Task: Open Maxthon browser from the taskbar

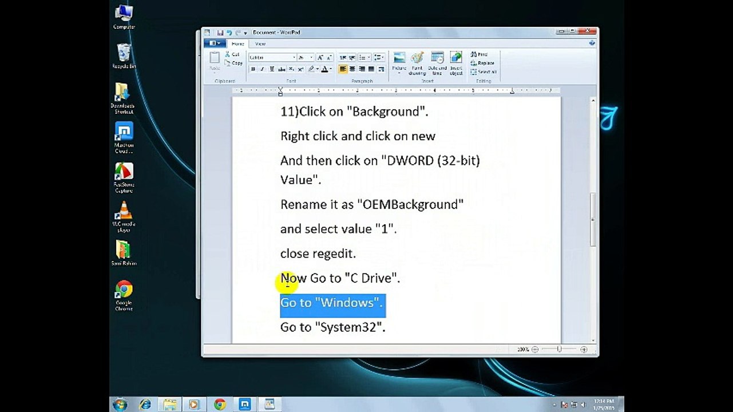Action: click(244, 405)
